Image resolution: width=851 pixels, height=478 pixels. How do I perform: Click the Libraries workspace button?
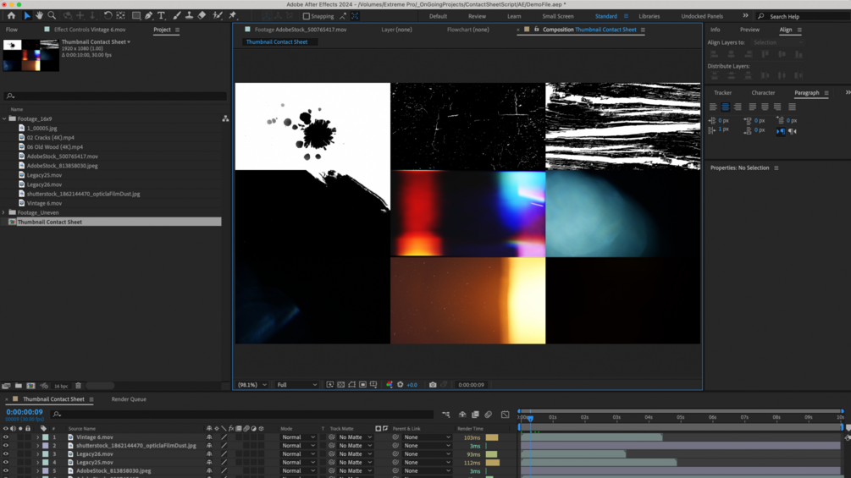pos(649,16)
